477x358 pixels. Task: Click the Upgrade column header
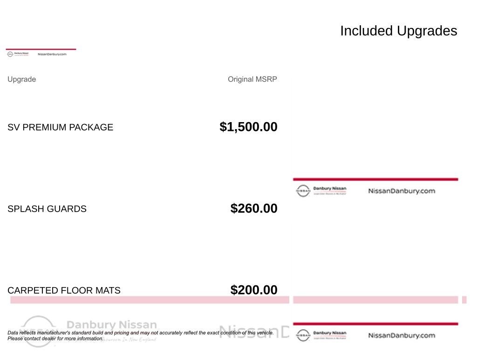pos(21,79)
